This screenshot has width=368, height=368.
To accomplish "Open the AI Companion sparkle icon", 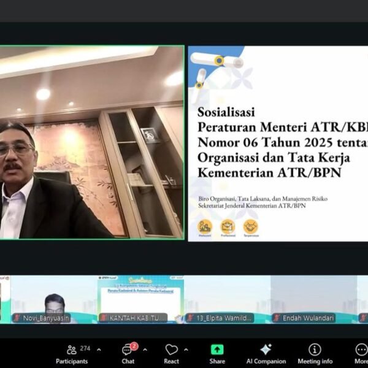I will coord(266,350).
